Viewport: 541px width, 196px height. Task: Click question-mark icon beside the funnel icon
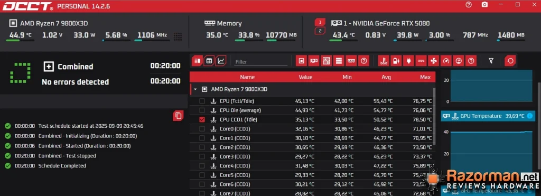pos(471,61)
